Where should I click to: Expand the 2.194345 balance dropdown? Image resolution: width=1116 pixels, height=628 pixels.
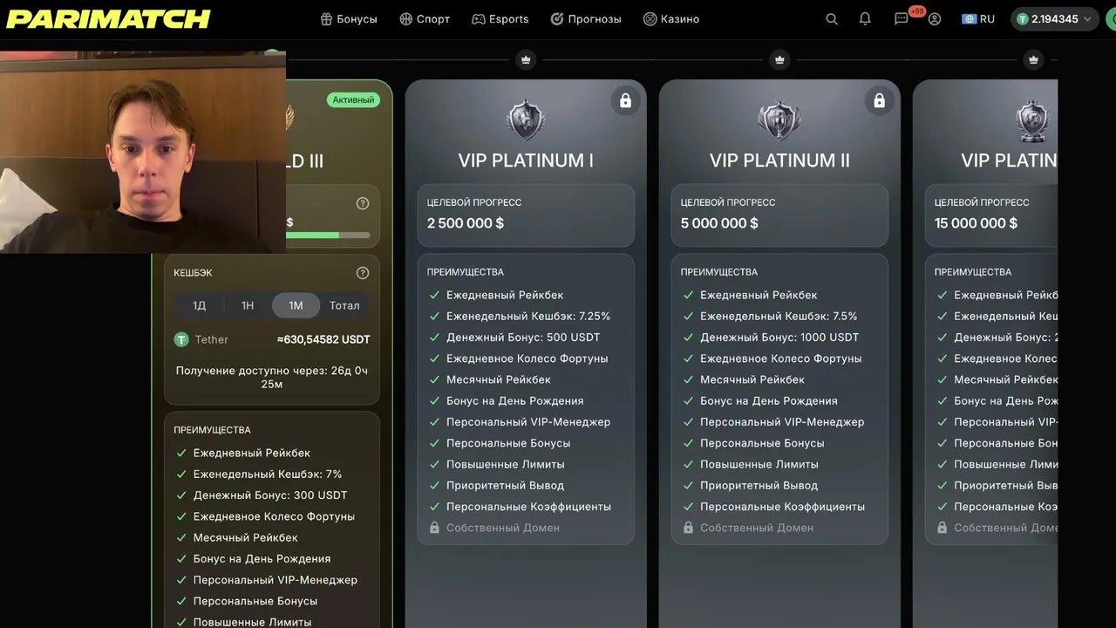(1054, 19)
